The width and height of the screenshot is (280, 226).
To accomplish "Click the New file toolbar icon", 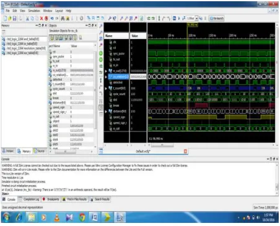I will point(6,19).
